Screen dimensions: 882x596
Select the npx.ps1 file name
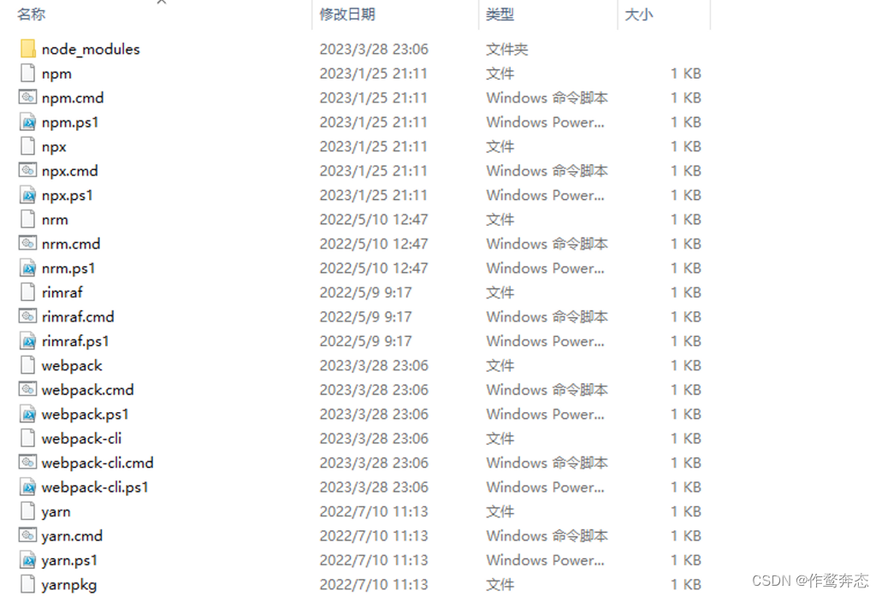pos(67,196)
